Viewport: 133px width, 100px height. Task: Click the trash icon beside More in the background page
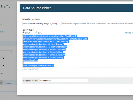1,82
